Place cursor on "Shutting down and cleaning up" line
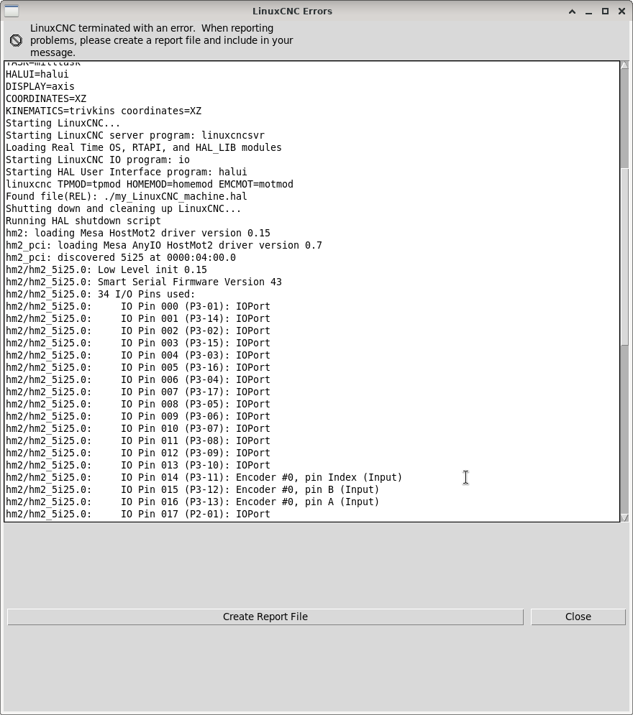The image size is (633, 715). pos(123,208)
